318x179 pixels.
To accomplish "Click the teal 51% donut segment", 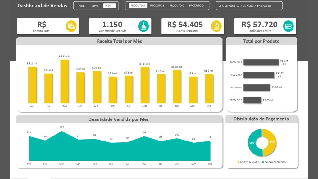I will (x=253, y=143).
